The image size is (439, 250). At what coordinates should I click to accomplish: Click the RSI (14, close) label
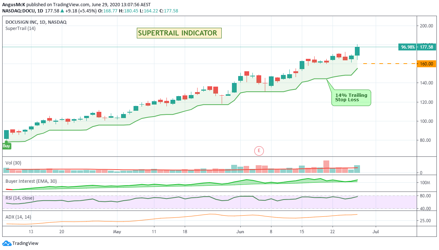click(20, 198)
